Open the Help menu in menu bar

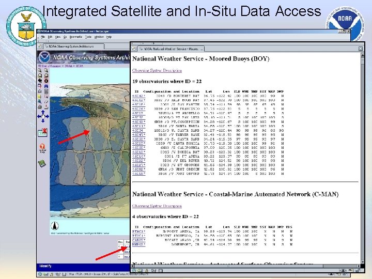[x=109, y=37]
